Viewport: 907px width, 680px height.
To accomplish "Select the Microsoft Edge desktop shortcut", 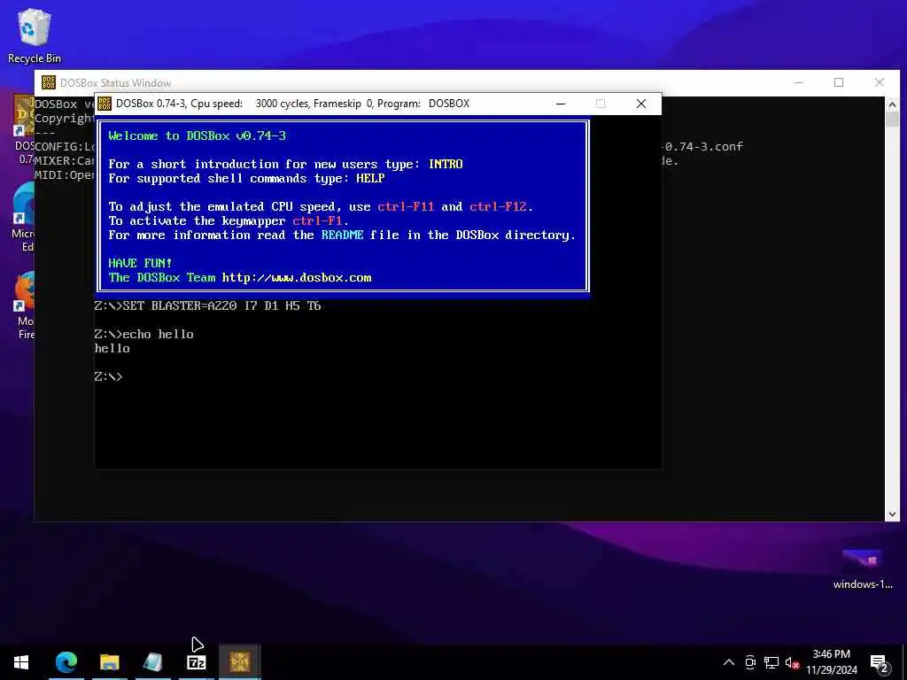I will tap(24, 218).
